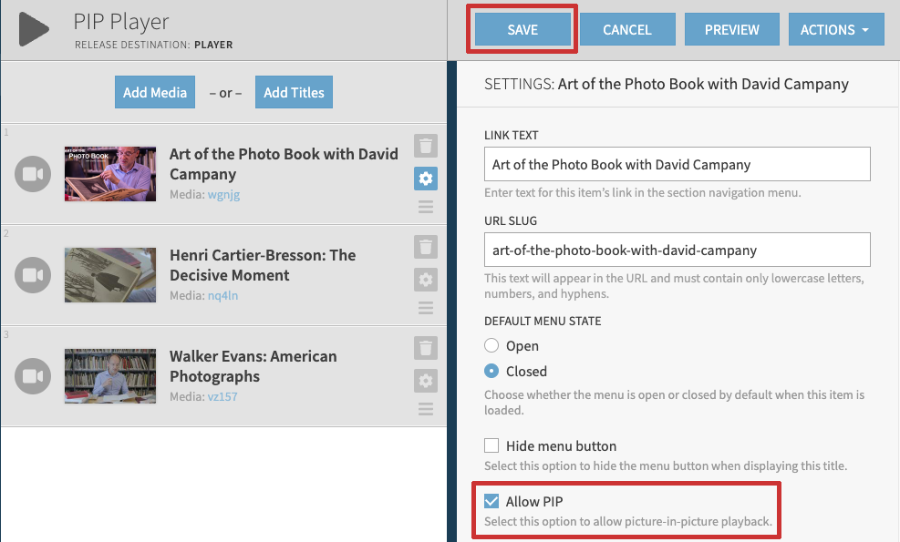This screenshot has height=542, width=900.
Task: Expand the Actions dropdown menu
Action: [835, 29]
